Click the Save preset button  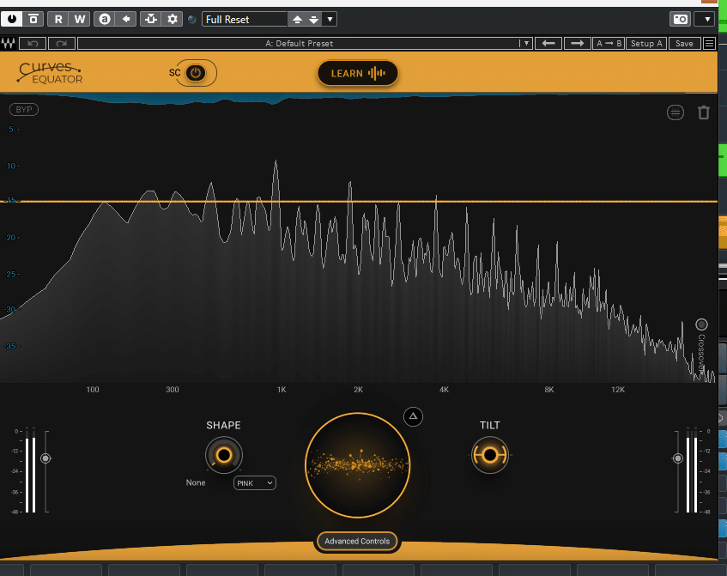[684, 43]
